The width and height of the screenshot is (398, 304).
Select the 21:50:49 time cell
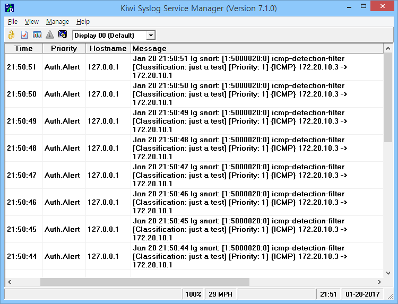click(x=24, y=121)
